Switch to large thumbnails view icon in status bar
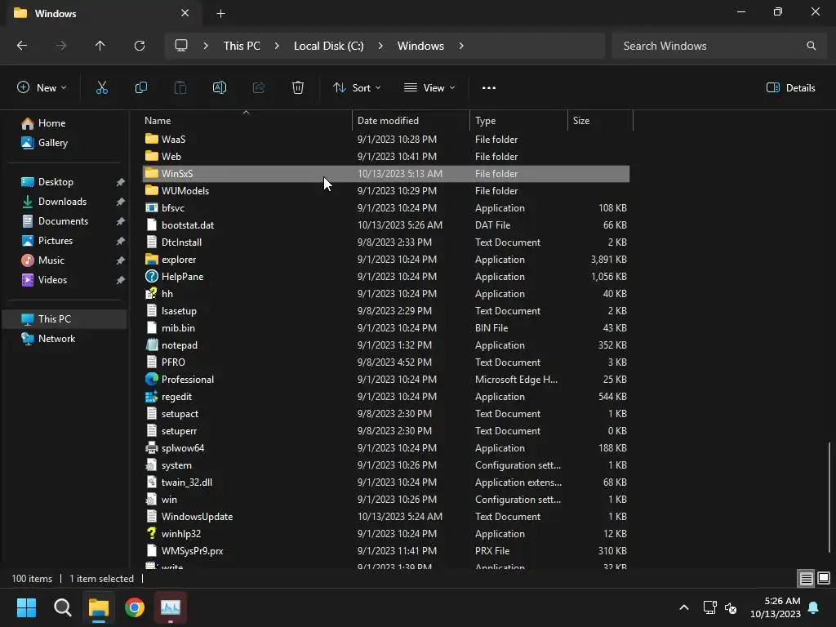Image resolution: width=836 pixels, height=627 pixels. pos(824,578)
